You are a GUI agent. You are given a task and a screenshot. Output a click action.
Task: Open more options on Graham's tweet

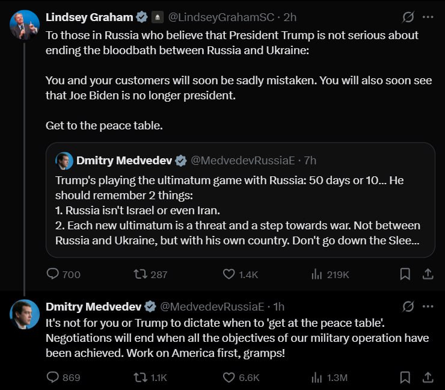428,17
